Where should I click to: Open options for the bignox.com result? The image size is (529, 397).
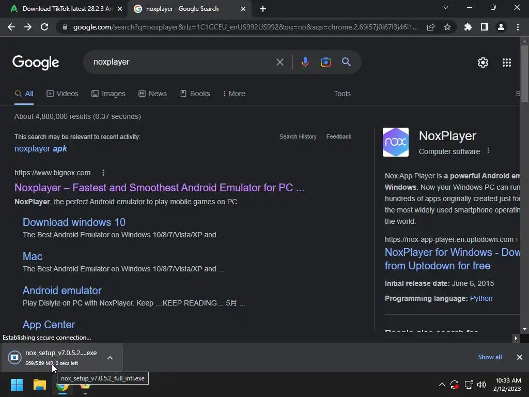[103, 173]
